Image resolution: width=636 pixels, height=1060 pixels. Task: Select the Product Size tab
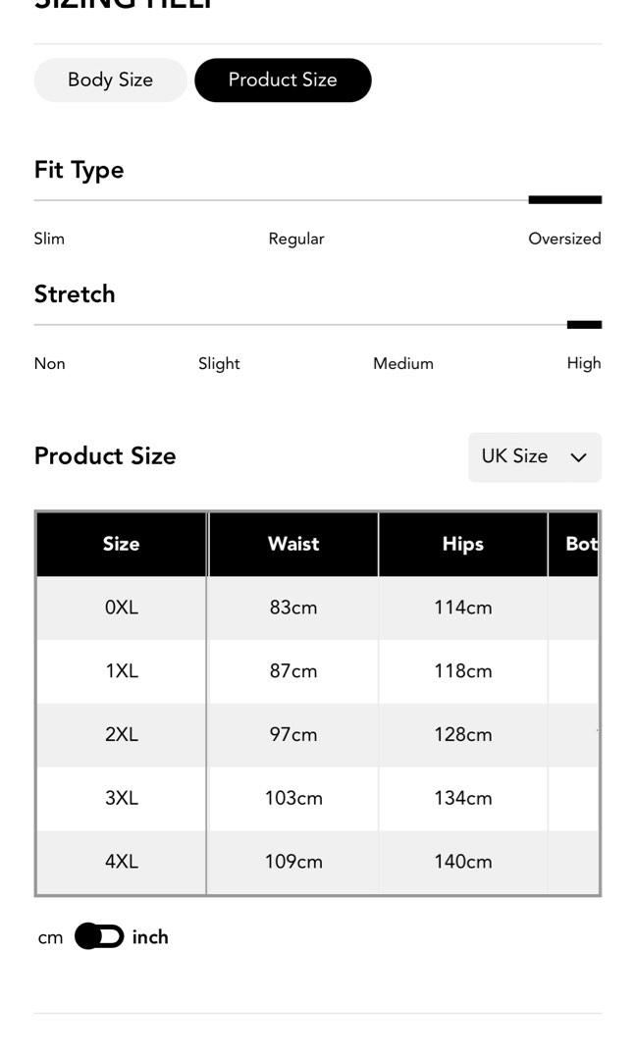pos(283,80)
